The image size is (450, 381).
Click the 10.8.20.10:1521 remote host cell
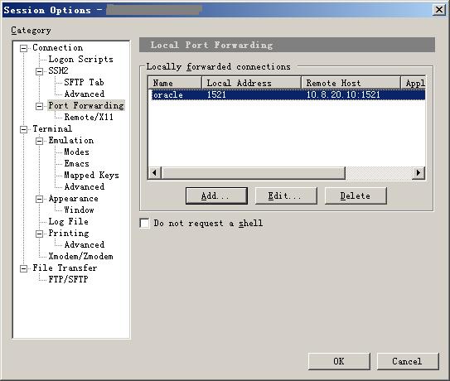click(343, 95)
